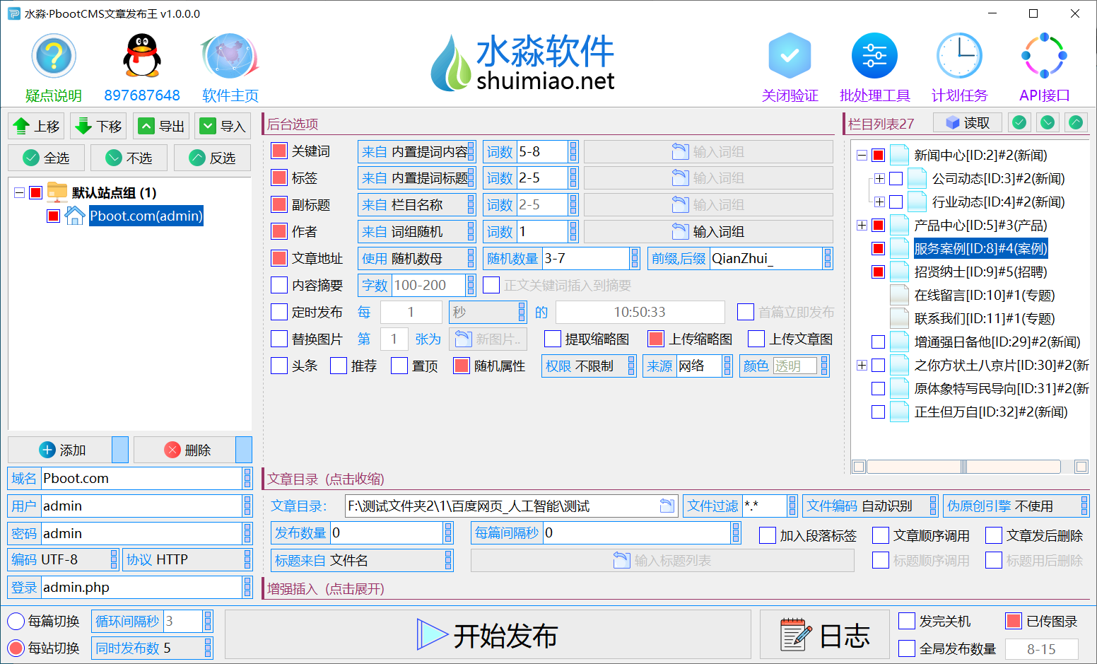Open the 协议 HTTP dropdown

point(187,559)
